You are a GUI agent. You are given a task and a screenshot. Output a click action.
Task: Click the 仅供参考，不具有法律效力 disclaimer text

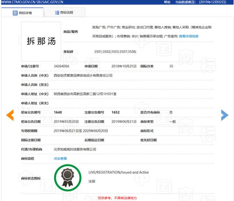click(117, 198)
